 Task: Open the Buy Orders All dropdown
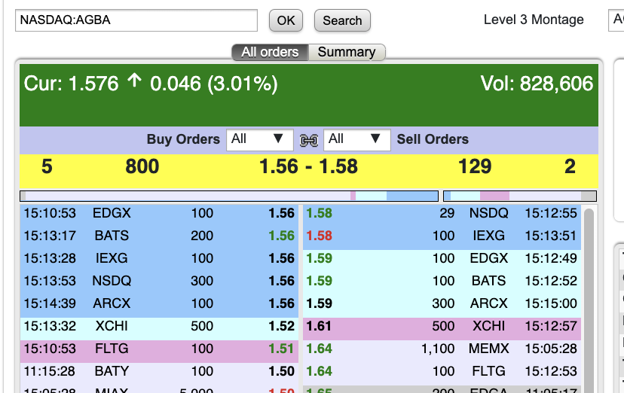[x=260, y=140]
